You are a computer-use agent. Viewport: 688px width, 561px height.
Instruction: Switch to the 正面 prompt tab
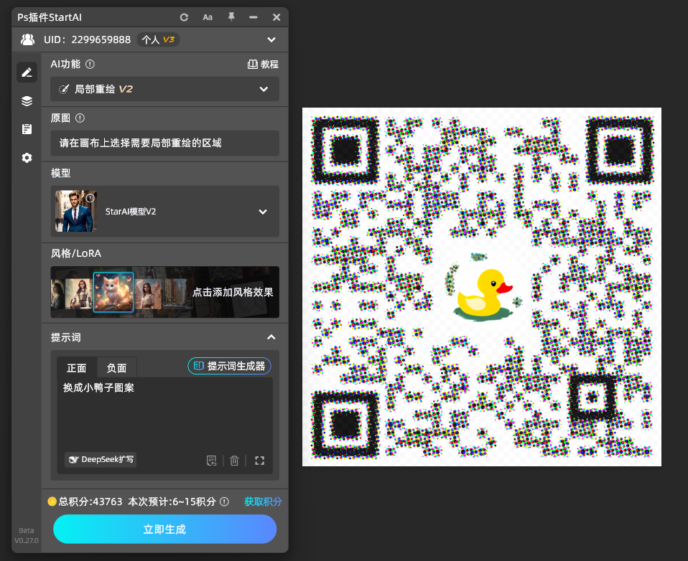[x=76, y=368]
